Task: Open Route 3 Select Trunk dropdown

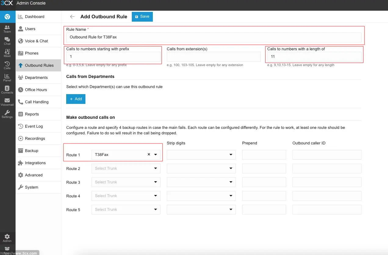Action: click(x=126, y=182)
